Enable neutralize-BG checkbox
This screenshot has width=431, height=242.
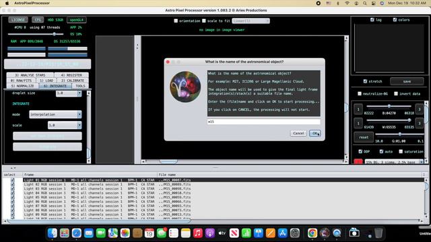pyautogui.click(x=360, y=93)
